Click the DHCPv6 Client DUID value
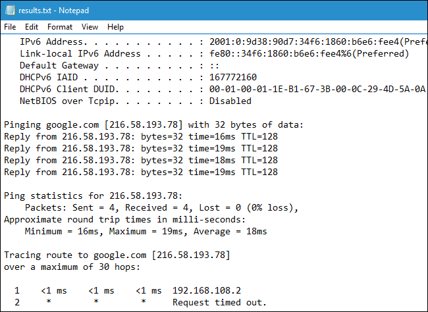Image resolution: width=428 pixels, height=312 pixels. click(x=317, y=89)
